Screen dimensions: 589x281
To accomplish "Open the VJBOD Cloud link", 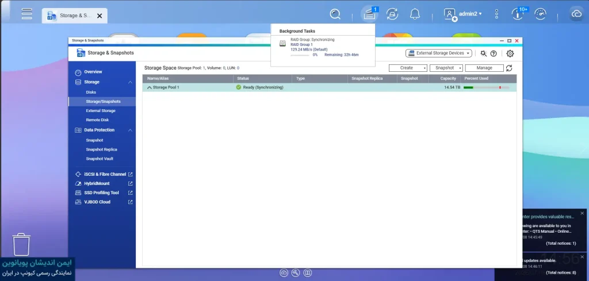I will (x=97, y=202).
